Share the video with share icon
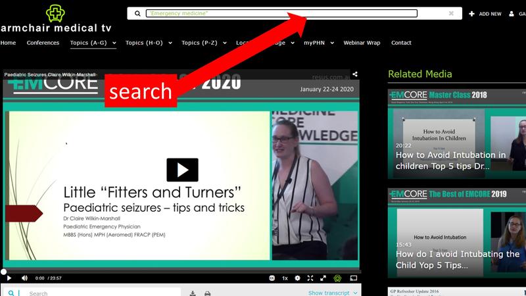Image resolution: width=526 pixels, height=296 pixels. 354,74
